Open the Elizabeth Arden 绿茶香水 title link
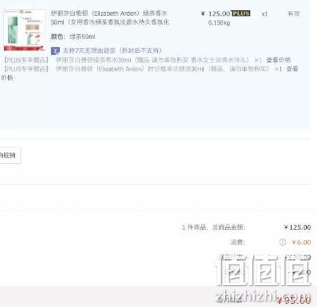This screenshot has width=317, height=308. pos(110,18)
